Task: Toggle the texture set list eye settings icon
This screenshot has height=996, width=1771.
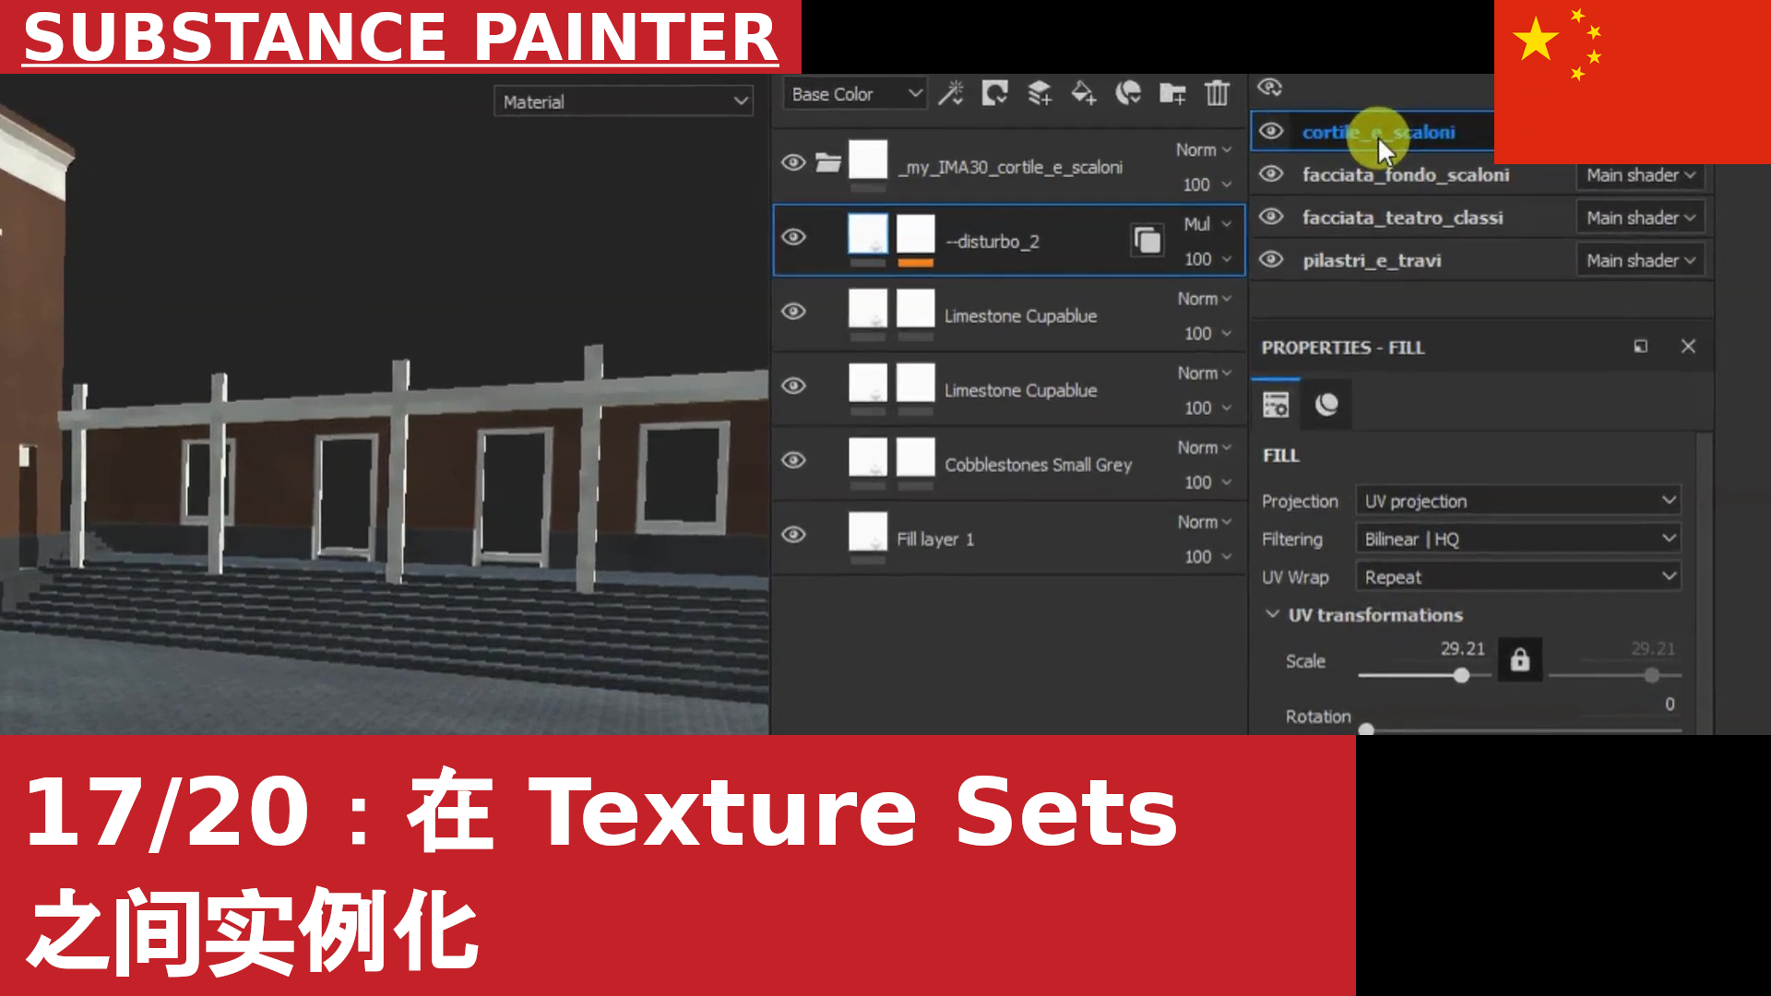Action: tap(1270, 88)
